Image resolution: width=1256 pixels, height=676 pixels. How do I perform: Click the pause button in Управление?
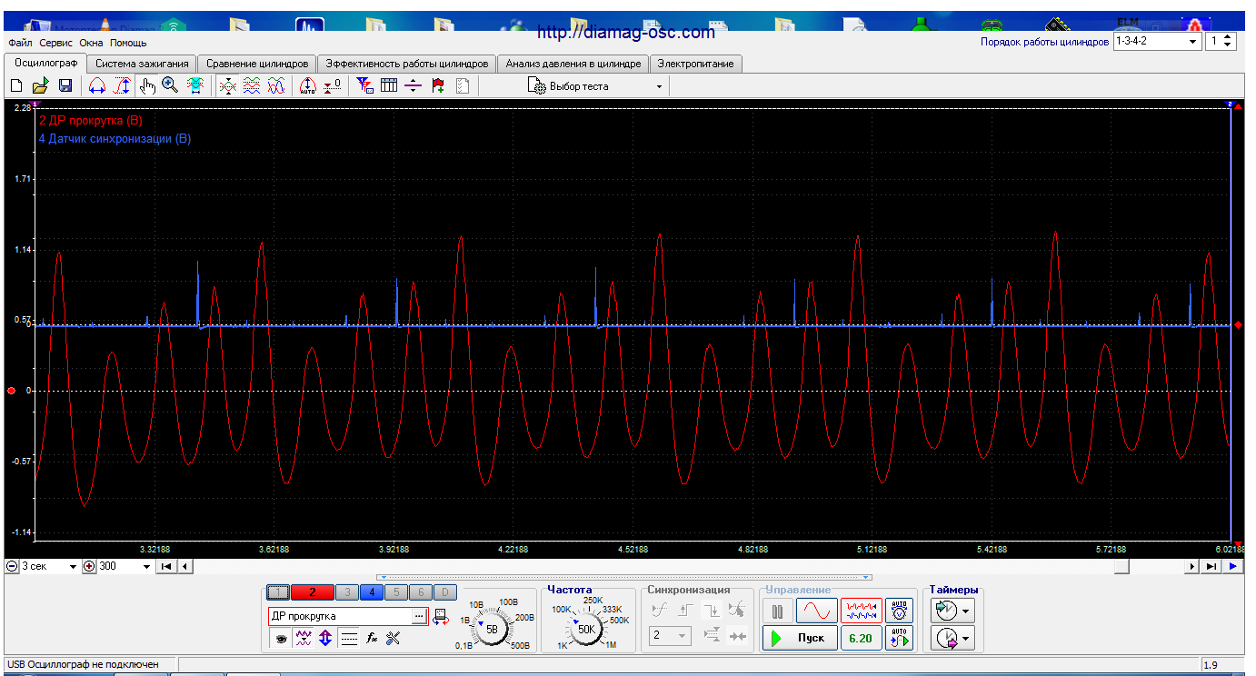pyautogui.click(x=777, y=610)
